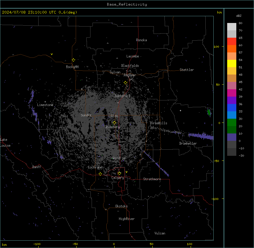Click the white plus marker north of Drumheller

click(x=180, y=110)
